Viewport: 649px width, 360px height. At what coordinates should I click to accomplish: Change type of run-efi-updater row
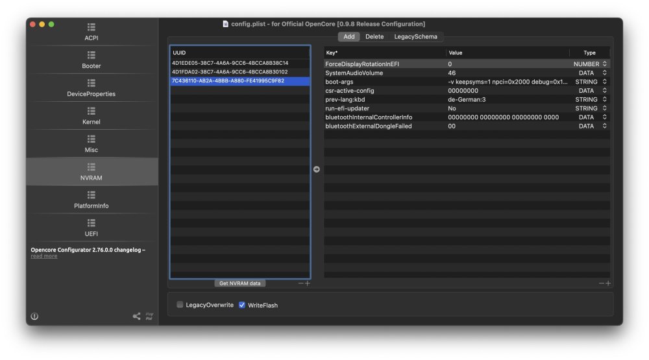point(605,108)
